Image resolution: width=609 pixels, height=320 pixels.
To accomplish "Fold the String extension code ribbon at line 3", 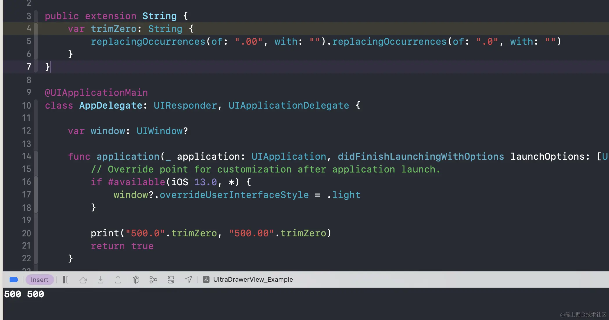I will click(x=36, y=16).
